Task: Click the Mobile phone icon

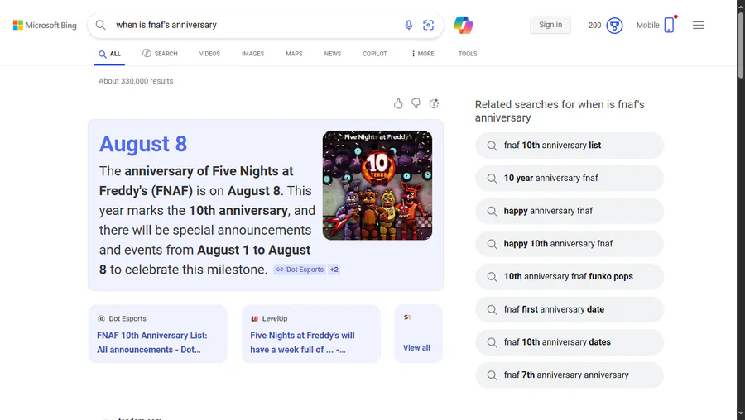Action: coord(669,25)
